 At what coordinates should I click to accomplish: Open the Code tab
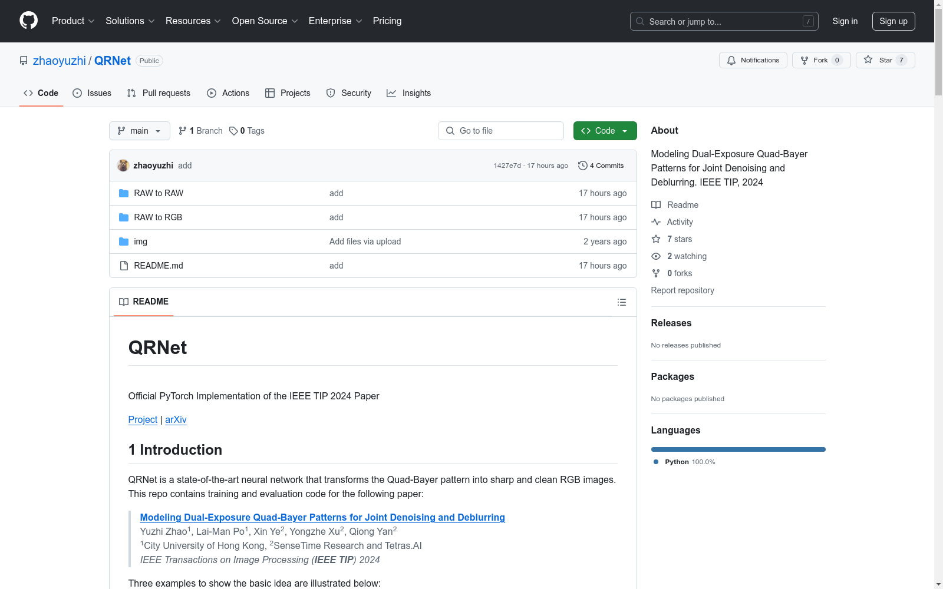[x=41, y=93]
